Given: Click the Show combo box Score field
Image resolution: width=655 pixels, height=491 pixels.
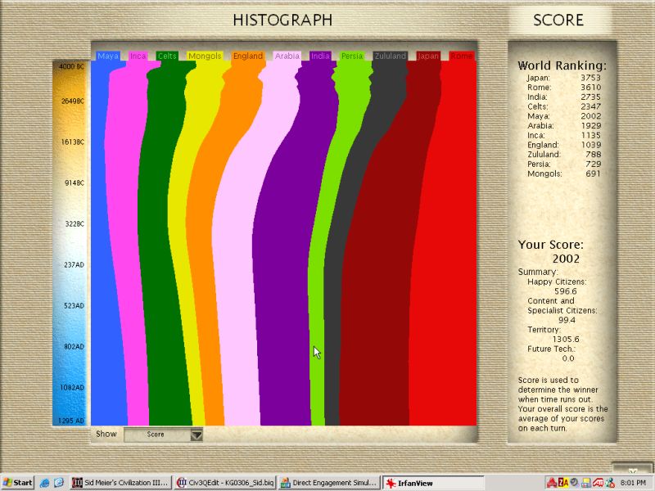Looking at the screenshot, I should click(156, 435).
